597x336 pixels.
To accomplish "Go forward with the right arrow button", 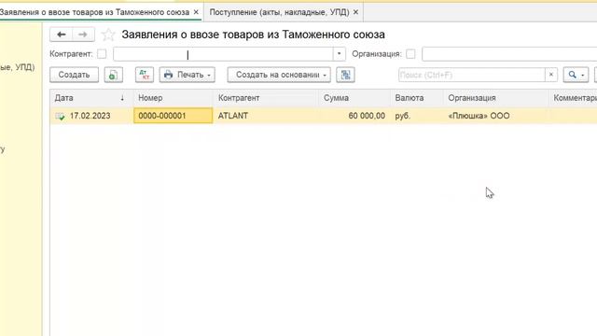I will click(x=83, y=35).
